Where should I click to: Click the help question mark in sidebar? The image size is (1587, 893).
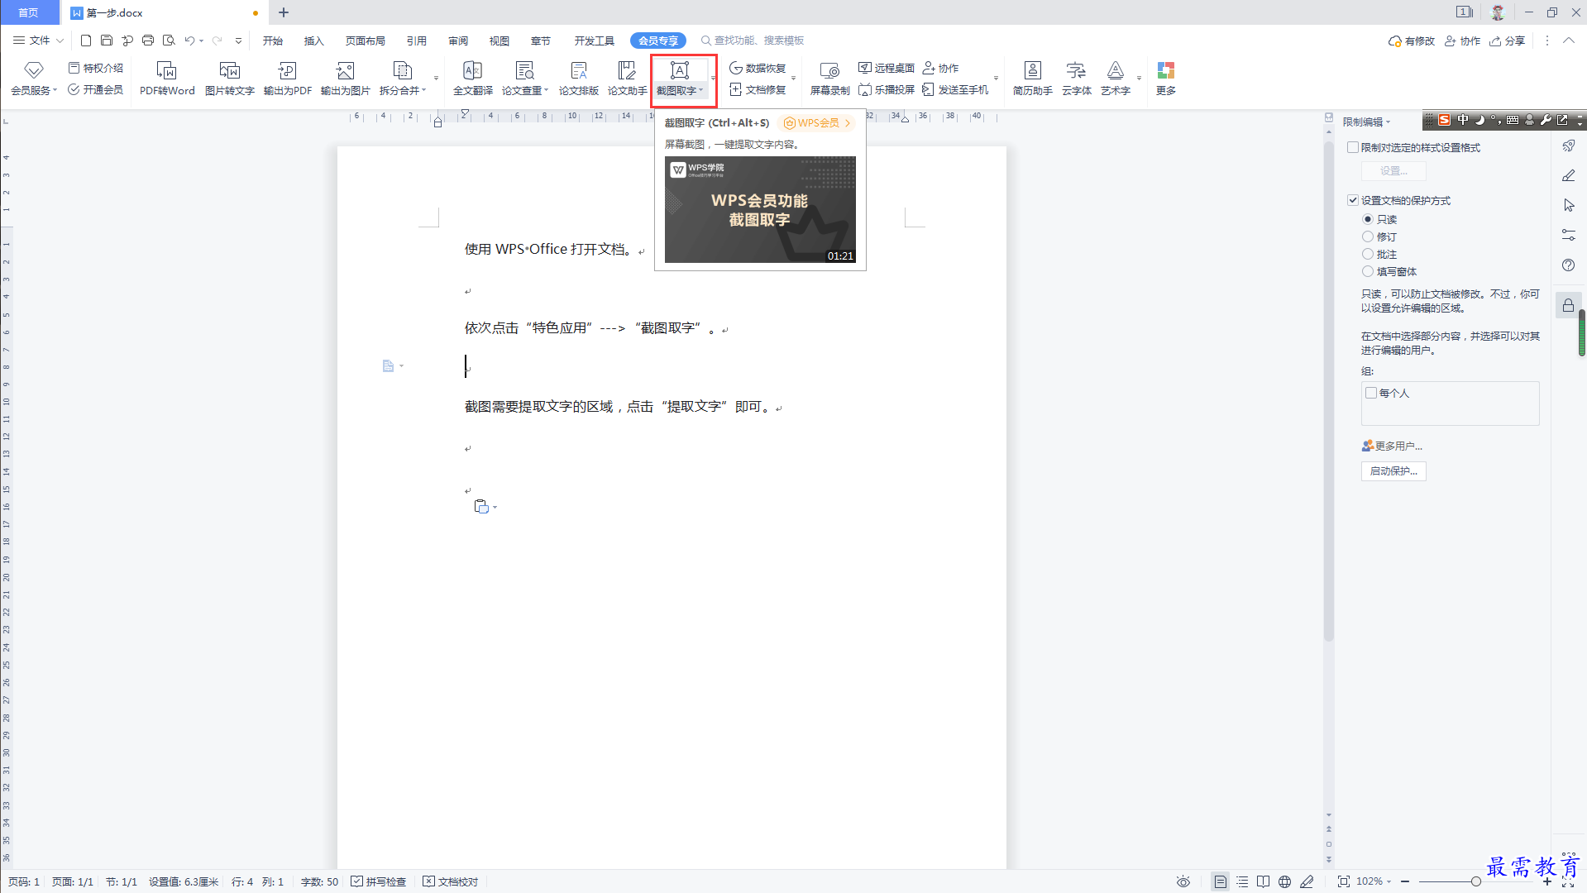(x=1568, y=265)
